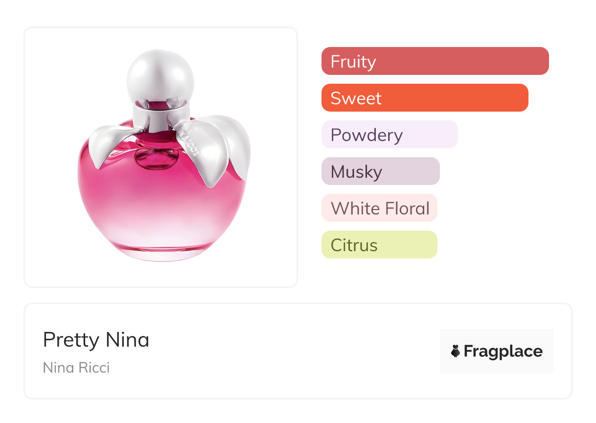Click the Fragplace logo icon
The width and height of the screenshot is (596, 423).
(x=456, y=351)
